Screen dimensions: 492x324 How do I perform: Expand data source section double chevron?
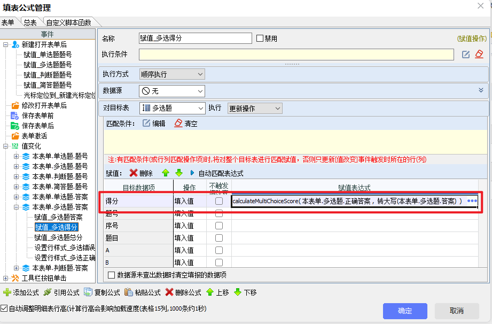481,90
